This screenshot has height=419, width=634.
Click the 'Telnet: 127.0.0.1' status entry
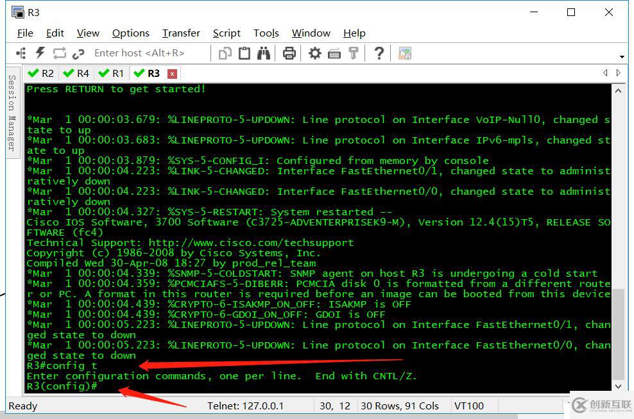tap(245, 406)
